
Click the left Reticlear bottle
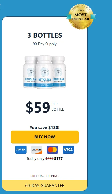click(30, 72)
